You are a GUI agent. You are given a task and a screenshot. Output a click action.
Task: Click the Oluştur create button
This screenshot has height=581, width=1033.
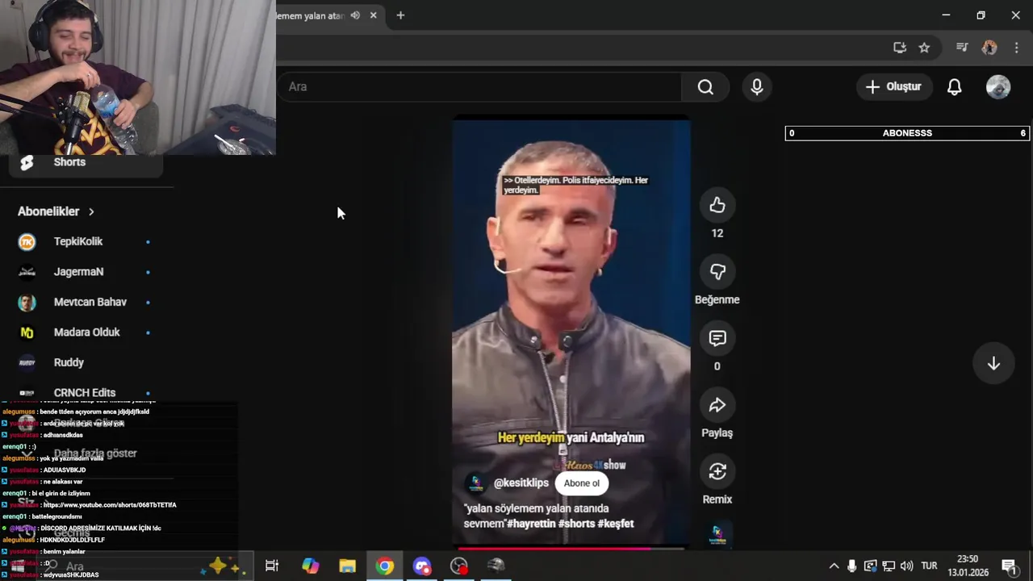click(x=893, y=87)
